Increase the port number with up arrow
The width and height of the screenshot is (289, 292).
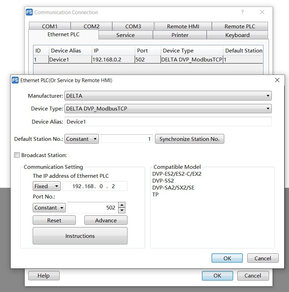coord(122,205)
